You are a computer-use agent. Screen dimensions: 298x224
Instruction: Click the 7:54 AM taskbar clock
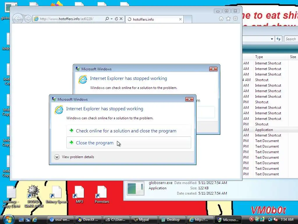287,219
